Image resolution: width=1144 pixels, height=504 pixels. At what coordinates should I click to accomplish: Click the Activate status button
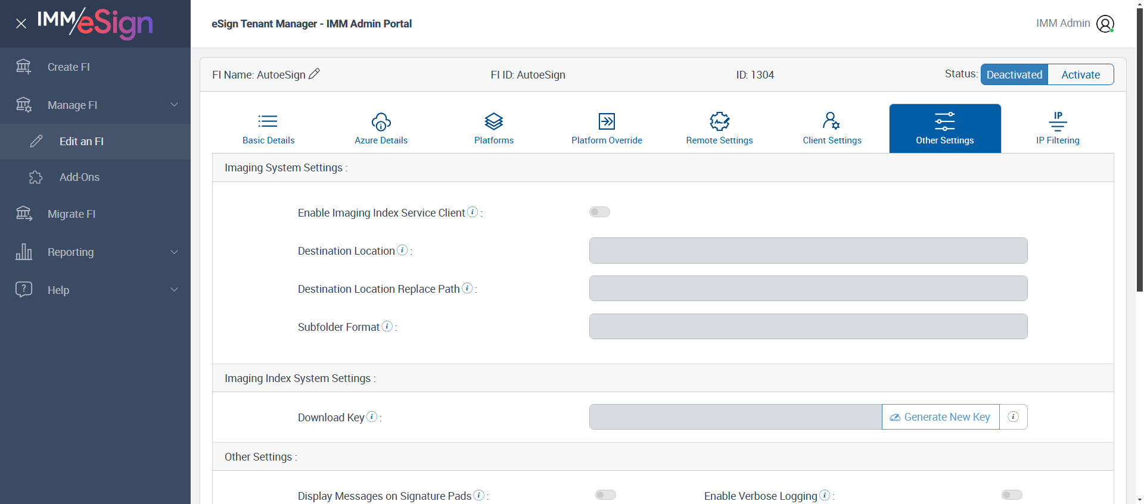(x=1080, y=74)
